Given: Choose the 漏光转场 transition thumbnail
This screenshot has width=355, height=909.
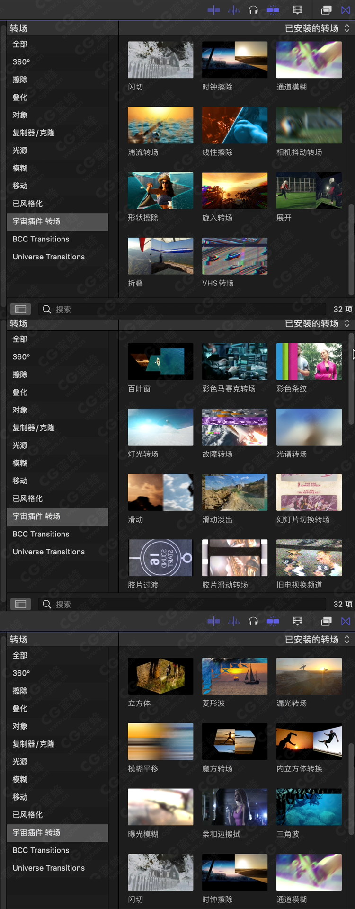Looking at the screenshot, I should tap(309, 676).
